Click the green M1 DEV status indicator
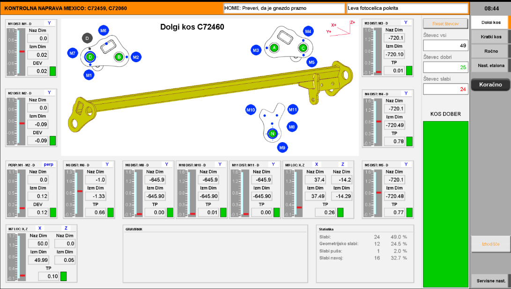This screenshot has width=511, height=289. pos(52,71)
